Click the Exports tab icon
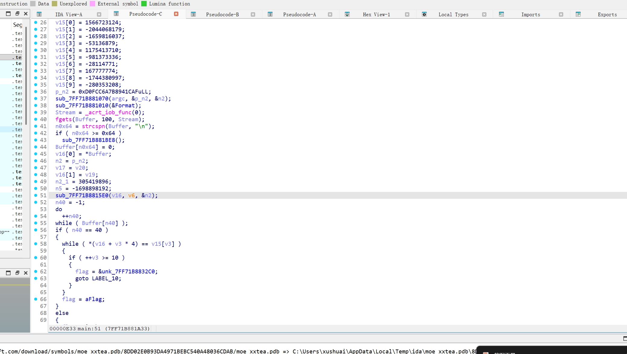The width and height of the screenshot is (627, 354). point(578,14)
